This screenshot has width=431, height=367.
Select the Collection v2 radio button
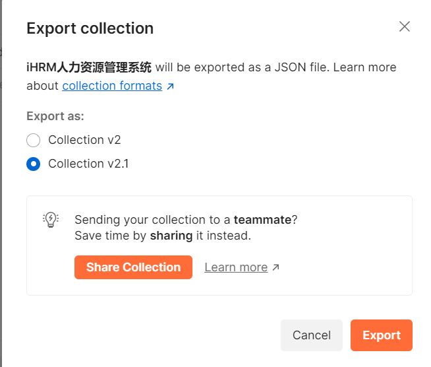(x=34, y=140)
